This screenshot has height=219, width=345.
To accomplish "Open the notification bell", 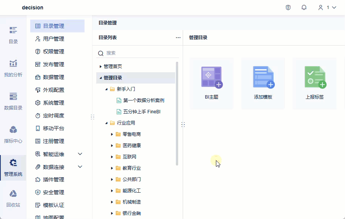I will tap(304, 7).
